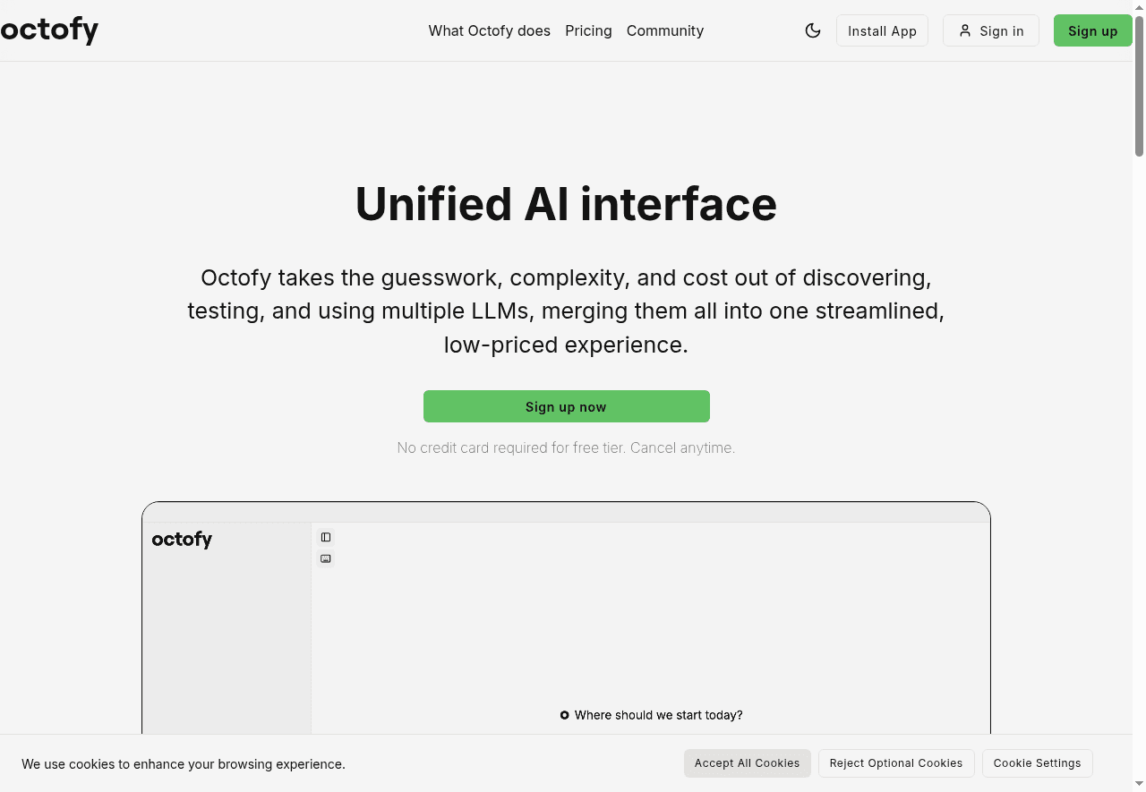
Task: Navigate to the Pricing section
Action: 588,30
